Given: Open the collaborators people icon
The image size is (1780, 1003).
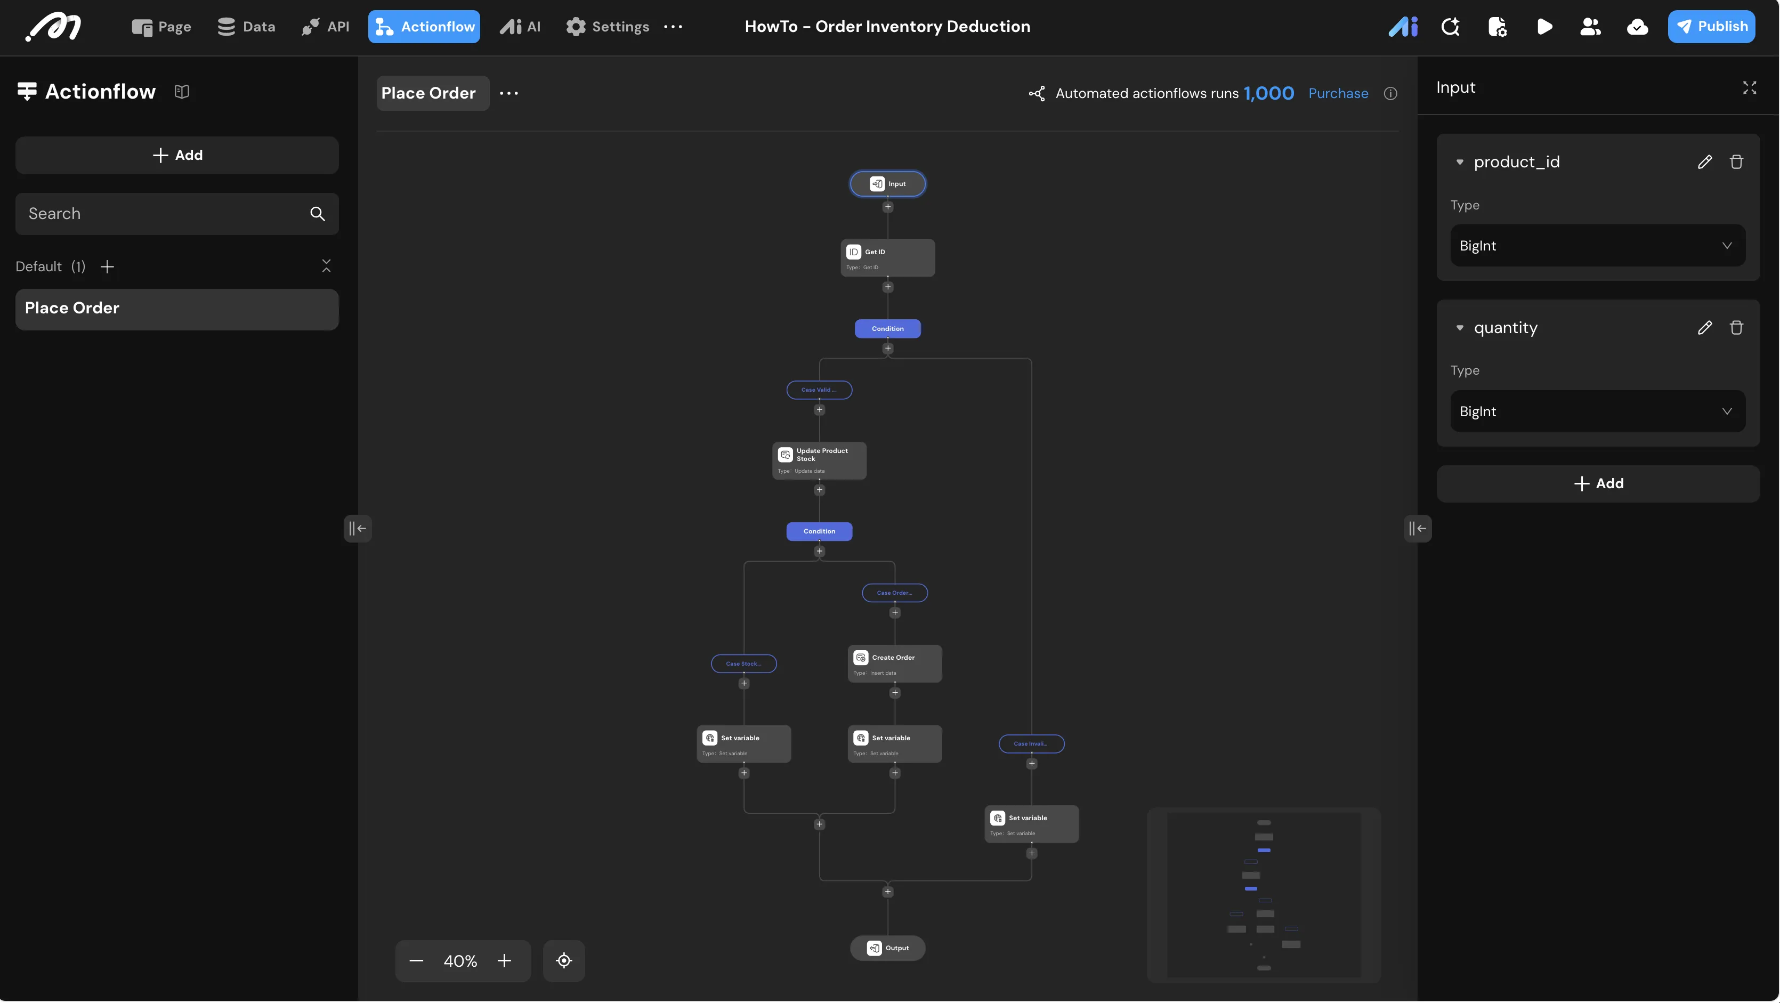Looking at the screenshot, I should 1591,27.
